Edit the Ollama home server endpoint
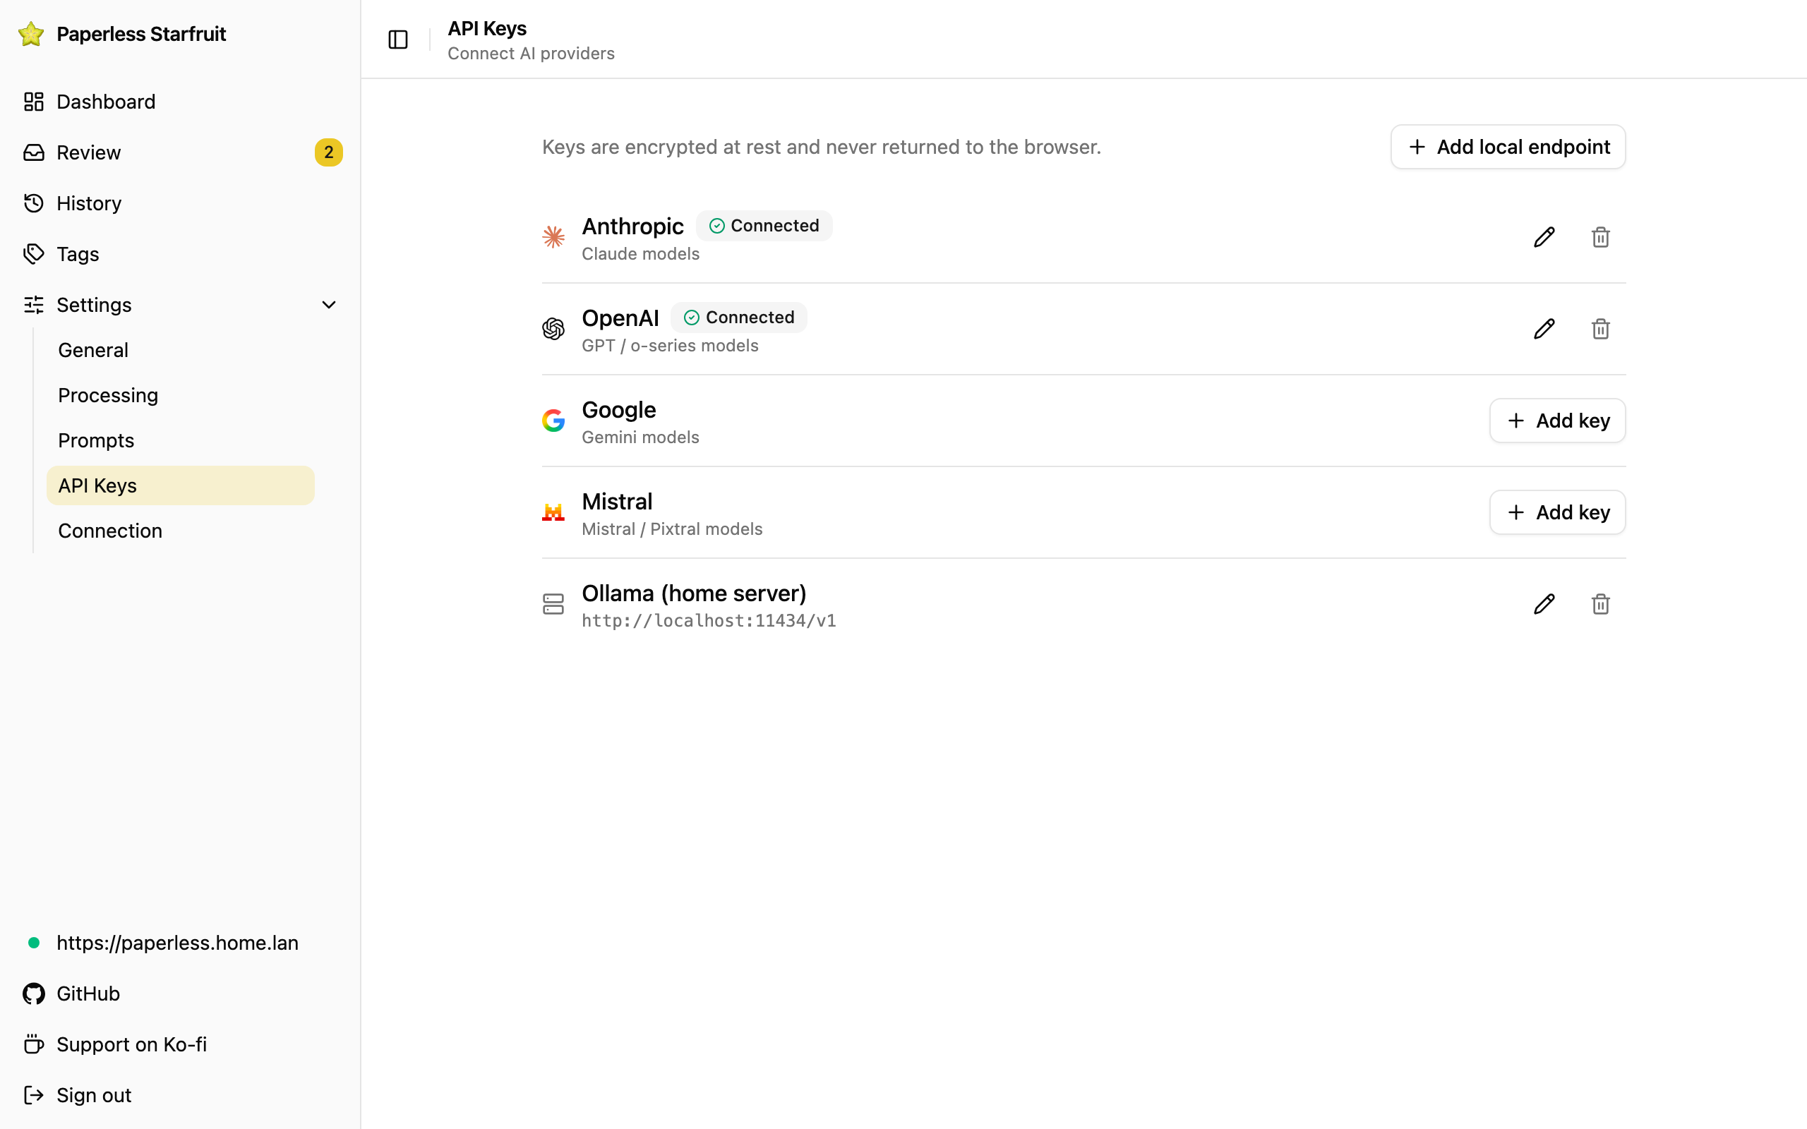The image size is (1807, 1129). point(1544,604)
